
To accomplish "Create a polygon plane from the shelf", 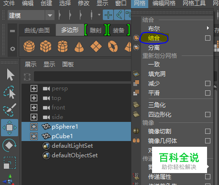I will 96,46.
